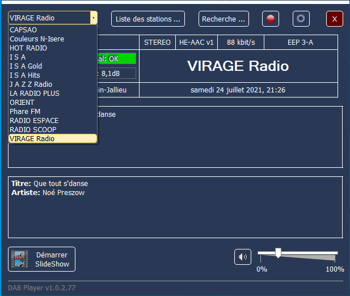The image size is (350, 296).
Task: Click the 0% label under the volume slider
Action: tap(262, 269)
